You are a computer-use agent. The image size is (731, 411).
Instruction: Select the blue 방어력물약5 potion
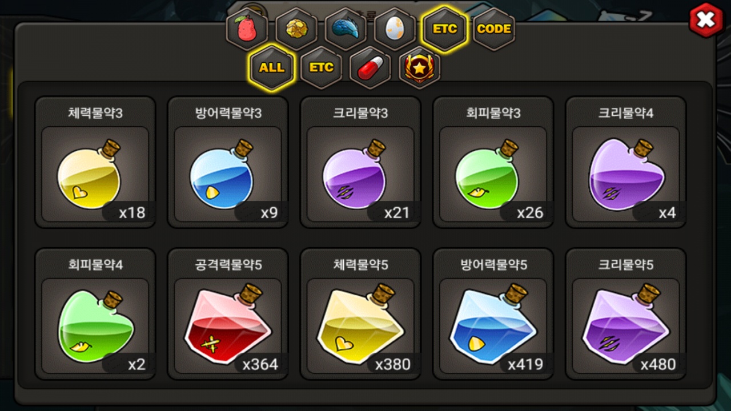click(x=493, y=314)
